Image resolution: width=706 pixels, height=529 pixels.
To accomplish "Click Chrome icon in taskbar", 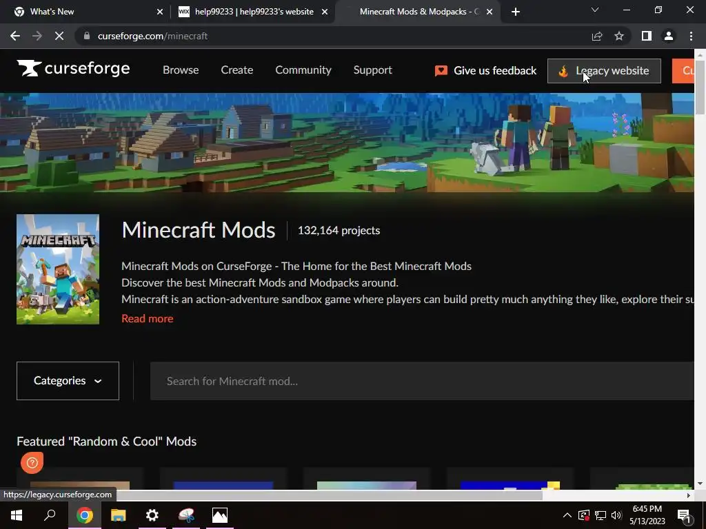I will tap(84, 515).
